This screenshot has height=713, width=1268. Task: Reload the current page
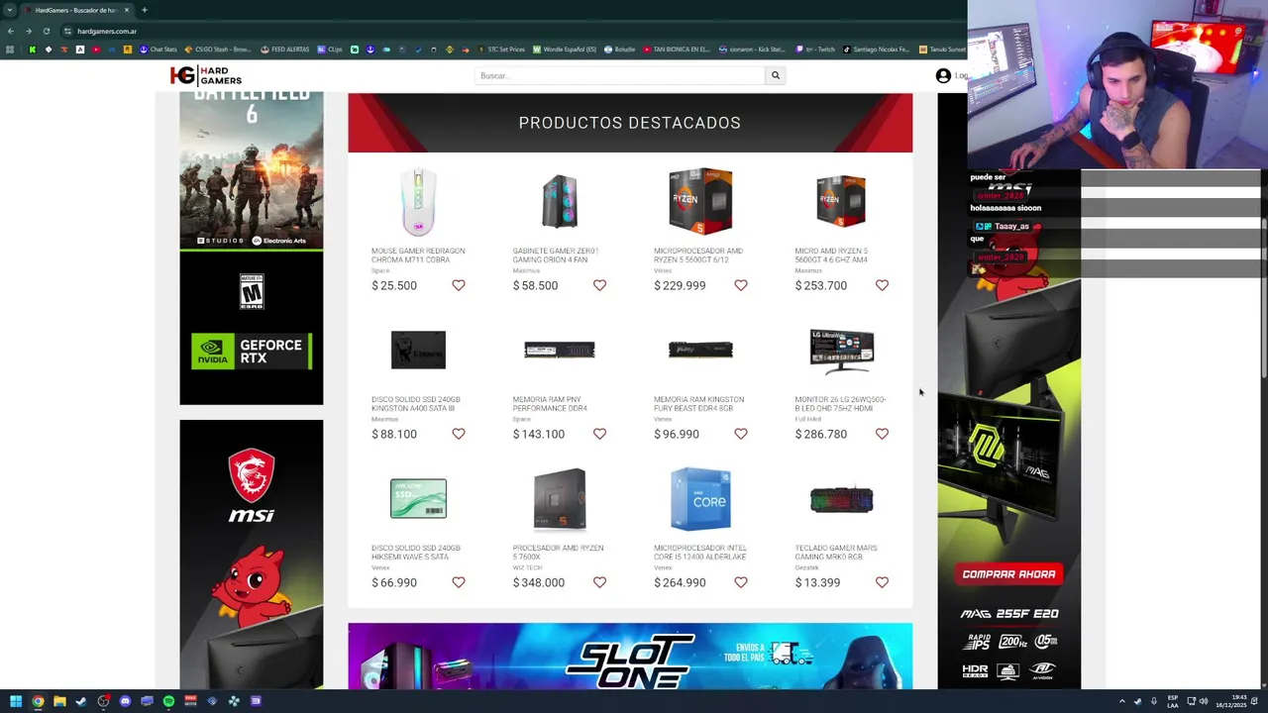click(x=46, y=31)
